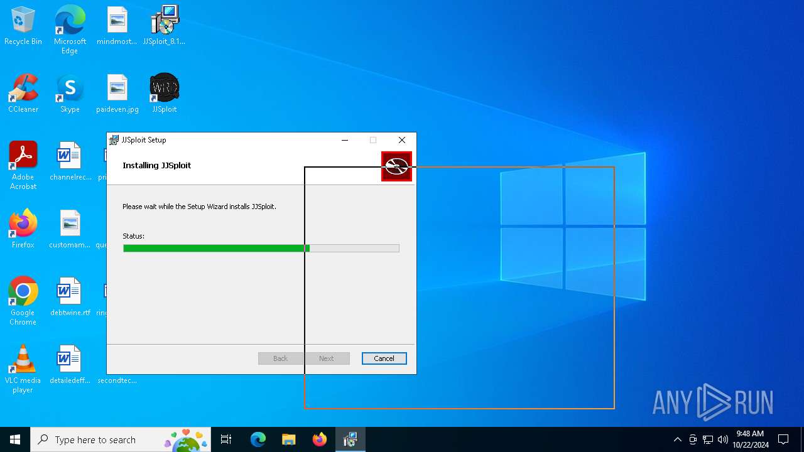Open Firefox desktop shortcut
804x452 pixels.
click(x=23, y=230)
